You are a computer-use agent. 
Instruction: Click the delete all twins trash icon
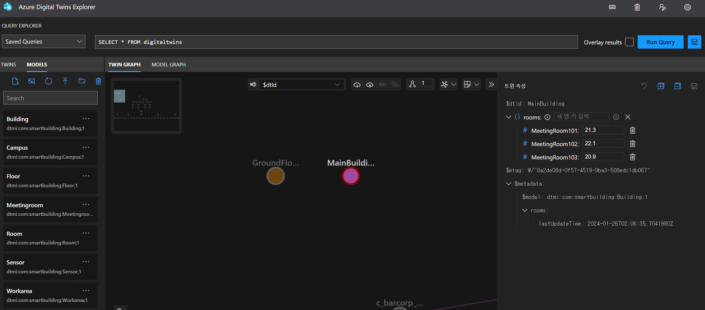click(x=637, y=7)
